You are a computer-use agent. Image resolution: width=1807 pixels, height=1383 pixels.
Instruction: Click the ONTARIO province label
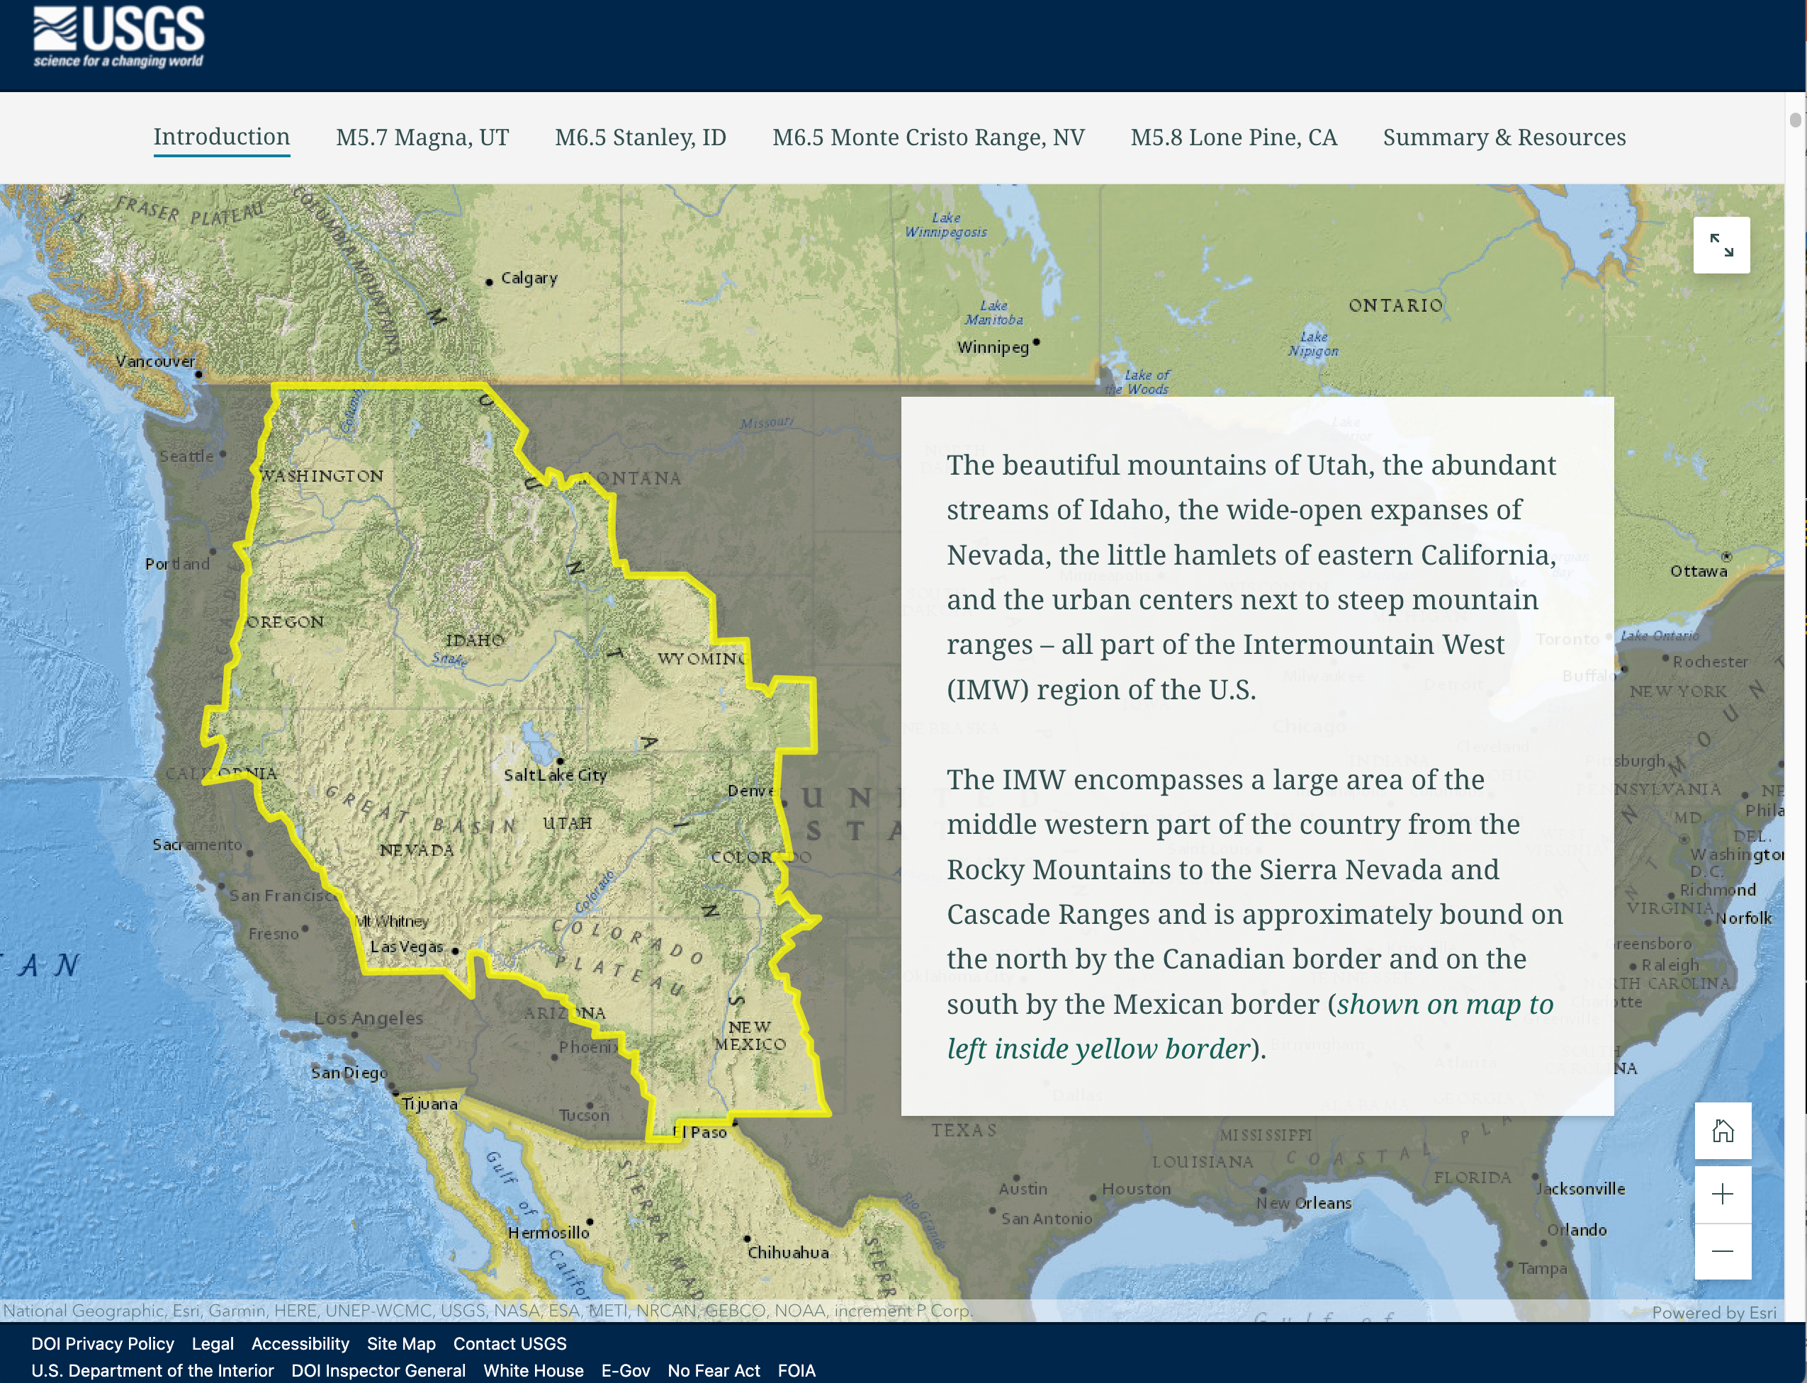point(1395,305)
